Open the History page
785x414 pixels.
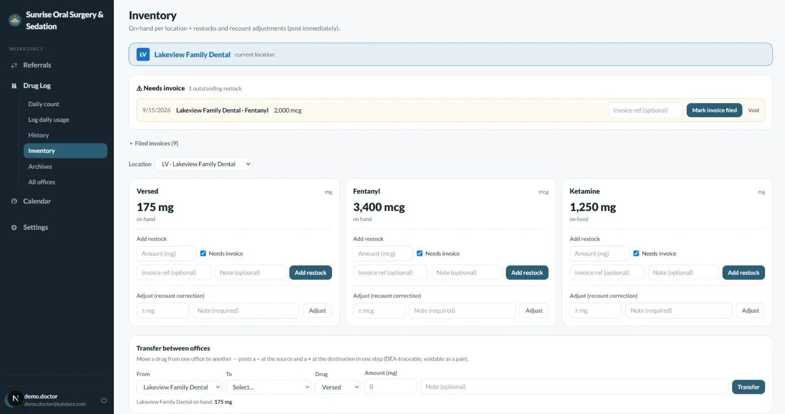click(x=38, y=135)
